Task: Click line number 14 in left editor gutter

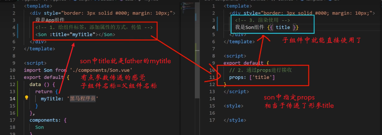Action: 12,99
